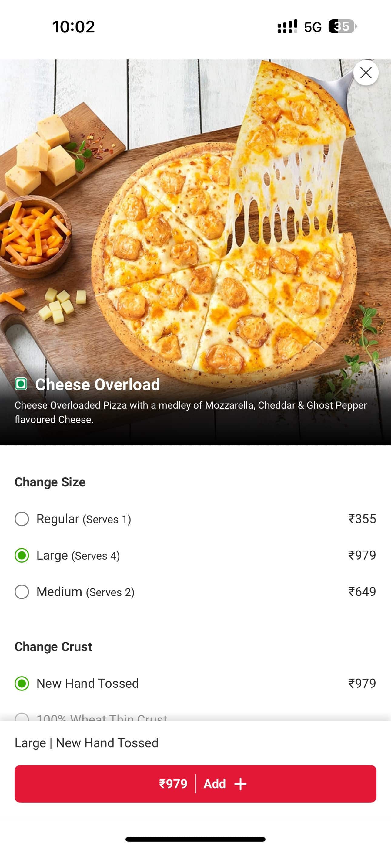Viewport: 391px width, 849px height.
Task: Close the pizza customization sheet
Action: tap(366, 73)
